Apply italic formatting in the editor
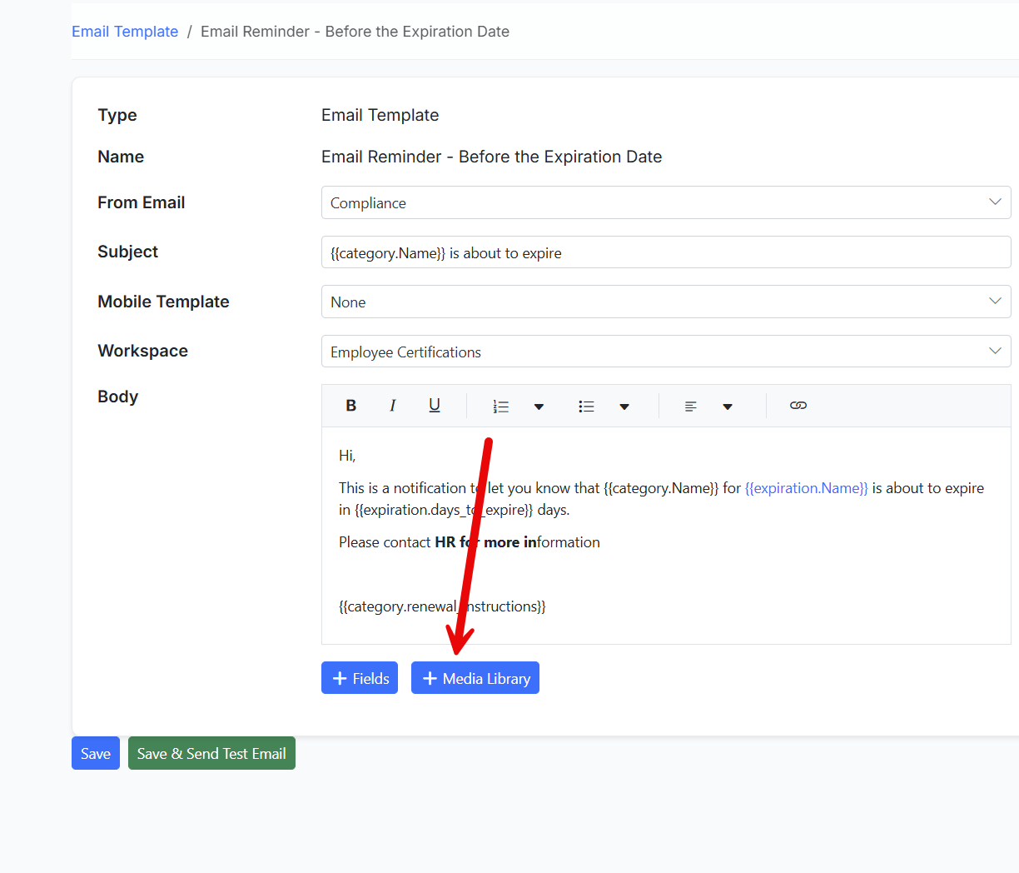 point(392,406)
